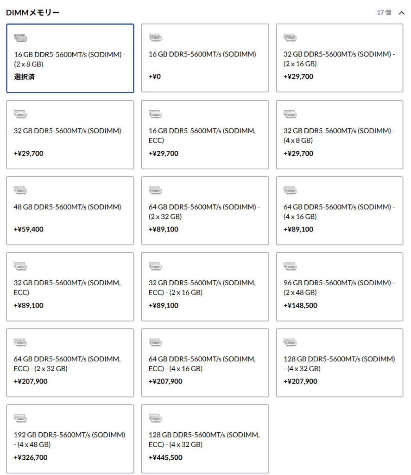Select 64 GB (2 x 32 GB) non-ECC option

(x=205, y=211)
